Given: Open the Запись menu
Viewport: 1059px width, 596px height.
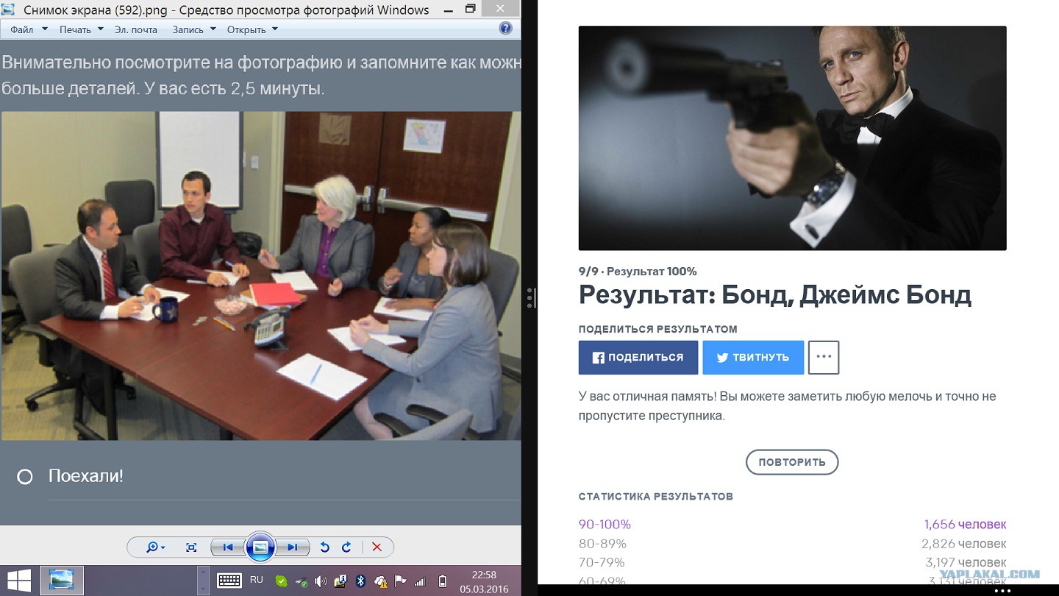Looking at the screenshot, I should pyautogui.click(x=194, y=29).
